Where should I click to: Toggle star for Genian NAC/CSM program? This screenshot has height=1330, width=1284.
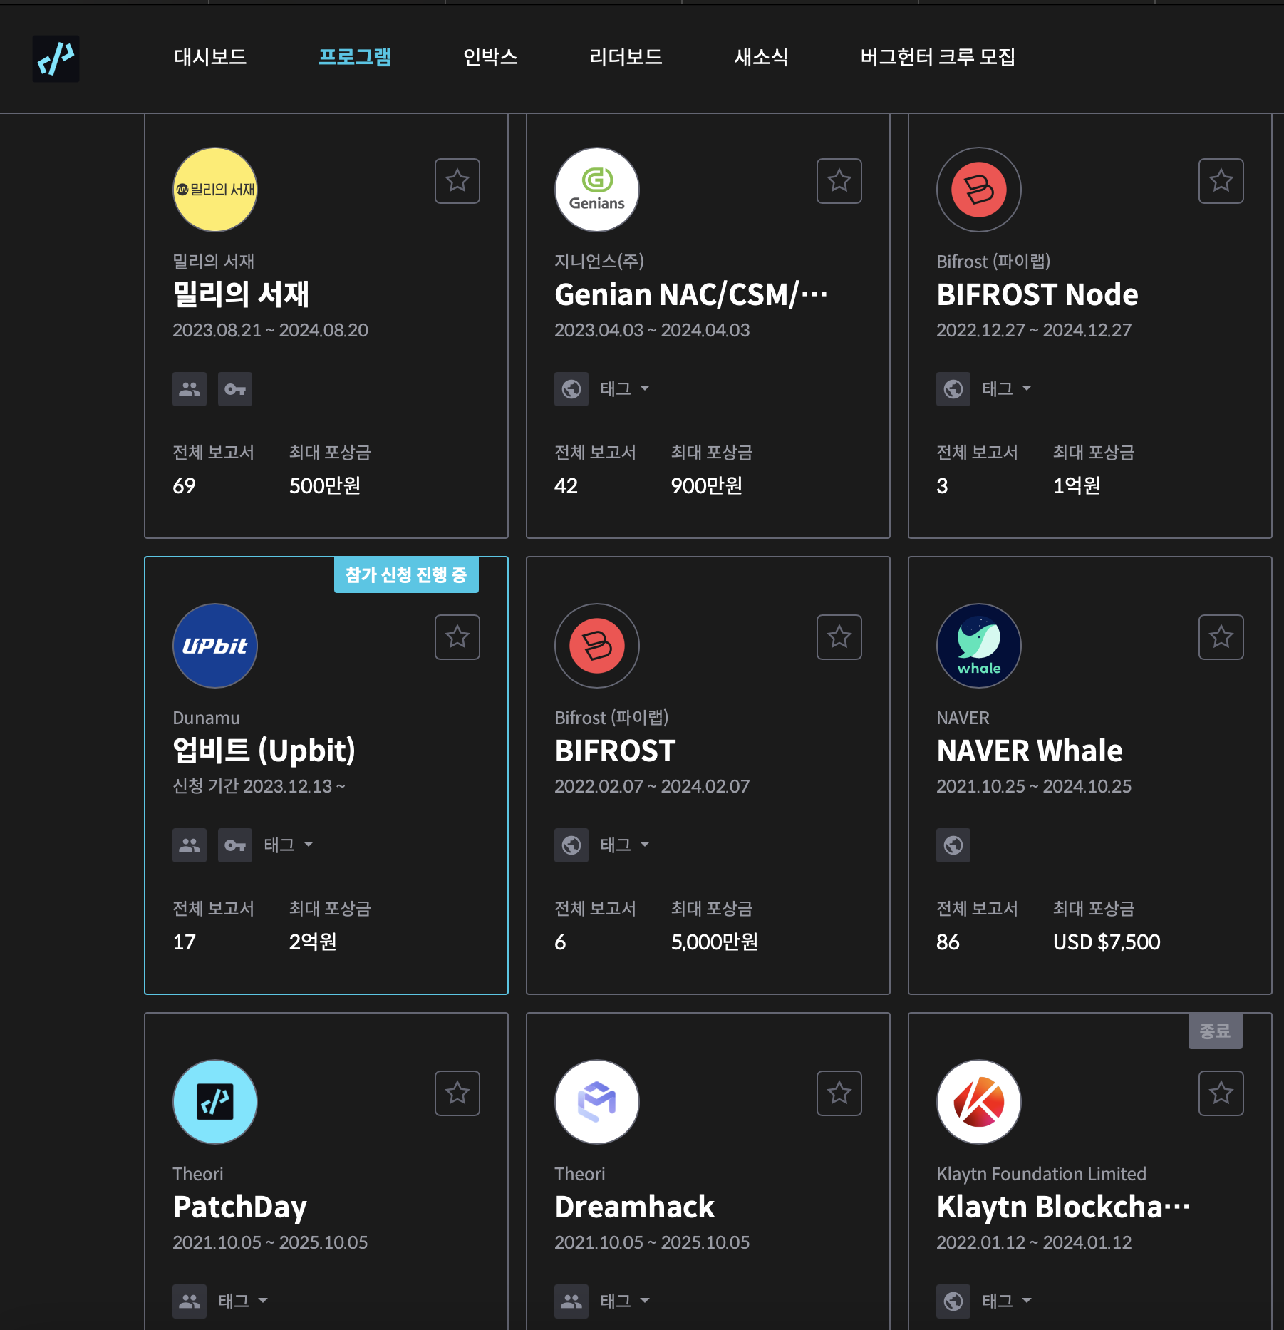[x=839, y=181]
